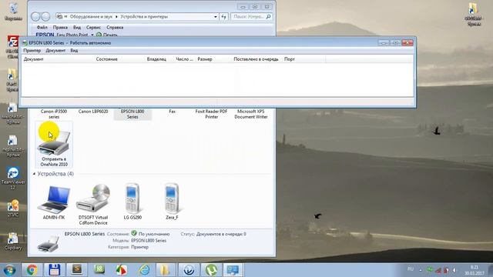Collapse the Устройства (4) group
The width and height of the screenshot is (493, 277).
point(34,174)
